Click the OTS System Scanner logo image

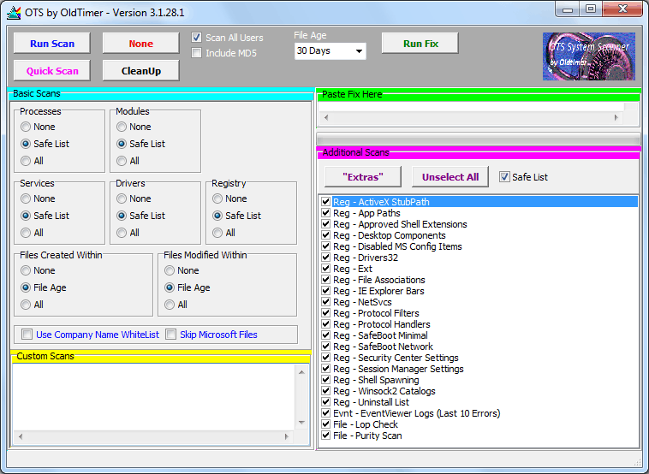coord(588,56)
